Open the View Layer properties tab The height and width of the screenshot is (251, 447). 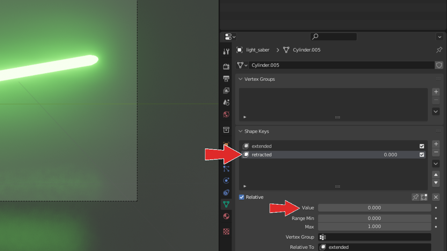coord(226,91)
